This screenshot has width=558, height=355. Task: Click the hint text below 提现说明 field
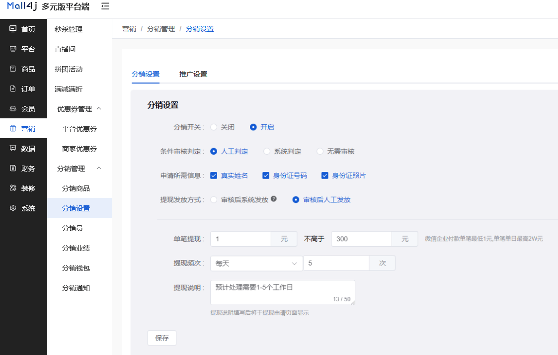pos(259,313)
